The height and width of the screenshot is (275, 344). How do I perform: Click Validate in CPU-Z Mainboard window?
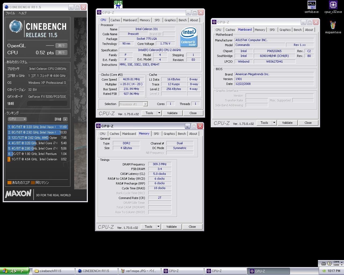click(x=287, y=123)
